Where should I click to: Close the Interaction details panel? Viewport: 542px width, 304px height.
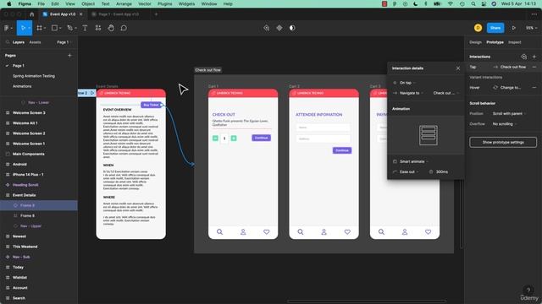point(458,68)
